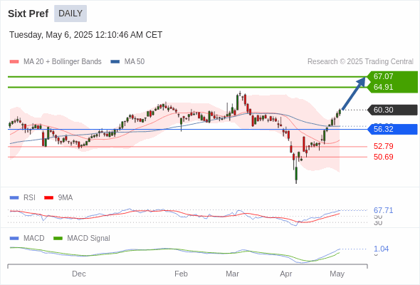This screenshot has width=420, height=285.
Task: Click the Mar label on time axis
Action: 232,274
